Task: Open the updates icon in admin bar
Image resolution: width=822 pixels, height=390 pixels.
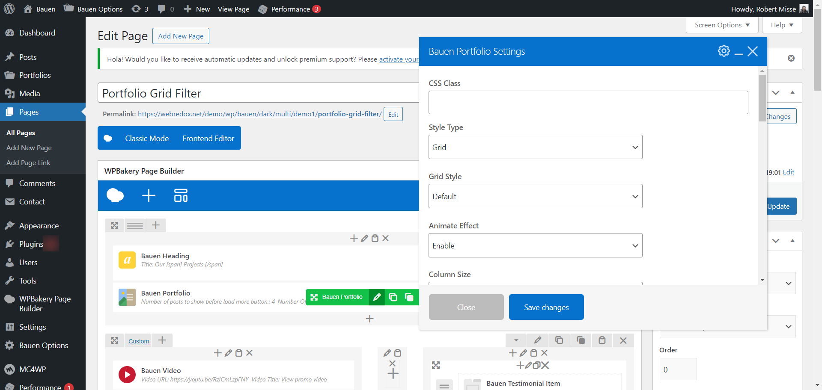Action: [140, 9]
